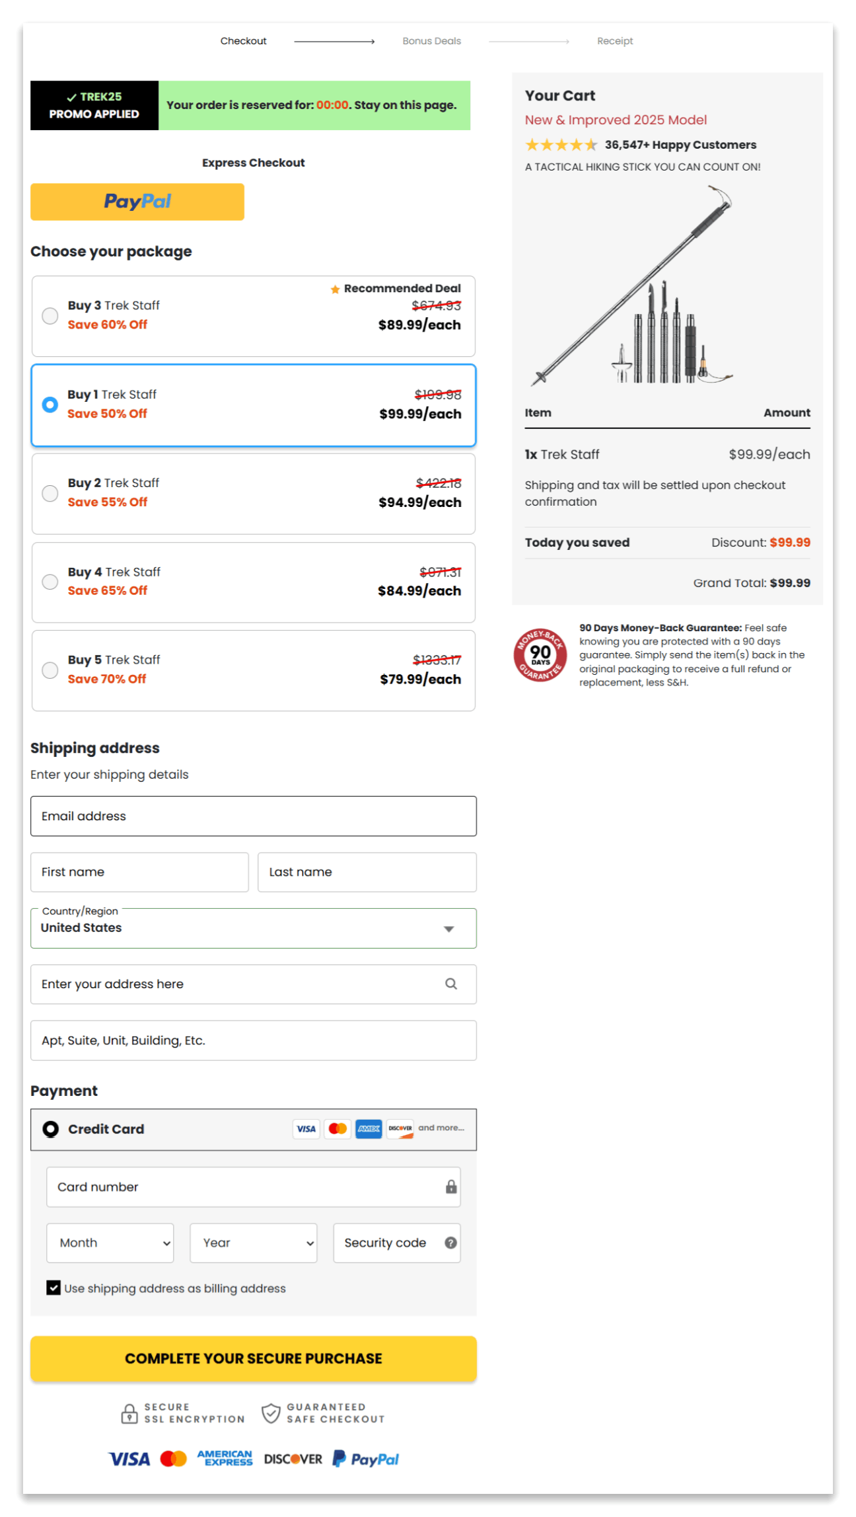Select the Buy 2 Trek Staff radio
Image resolution: width=856 pixels, height=1517 pixels.
click(x=50, y=493)
